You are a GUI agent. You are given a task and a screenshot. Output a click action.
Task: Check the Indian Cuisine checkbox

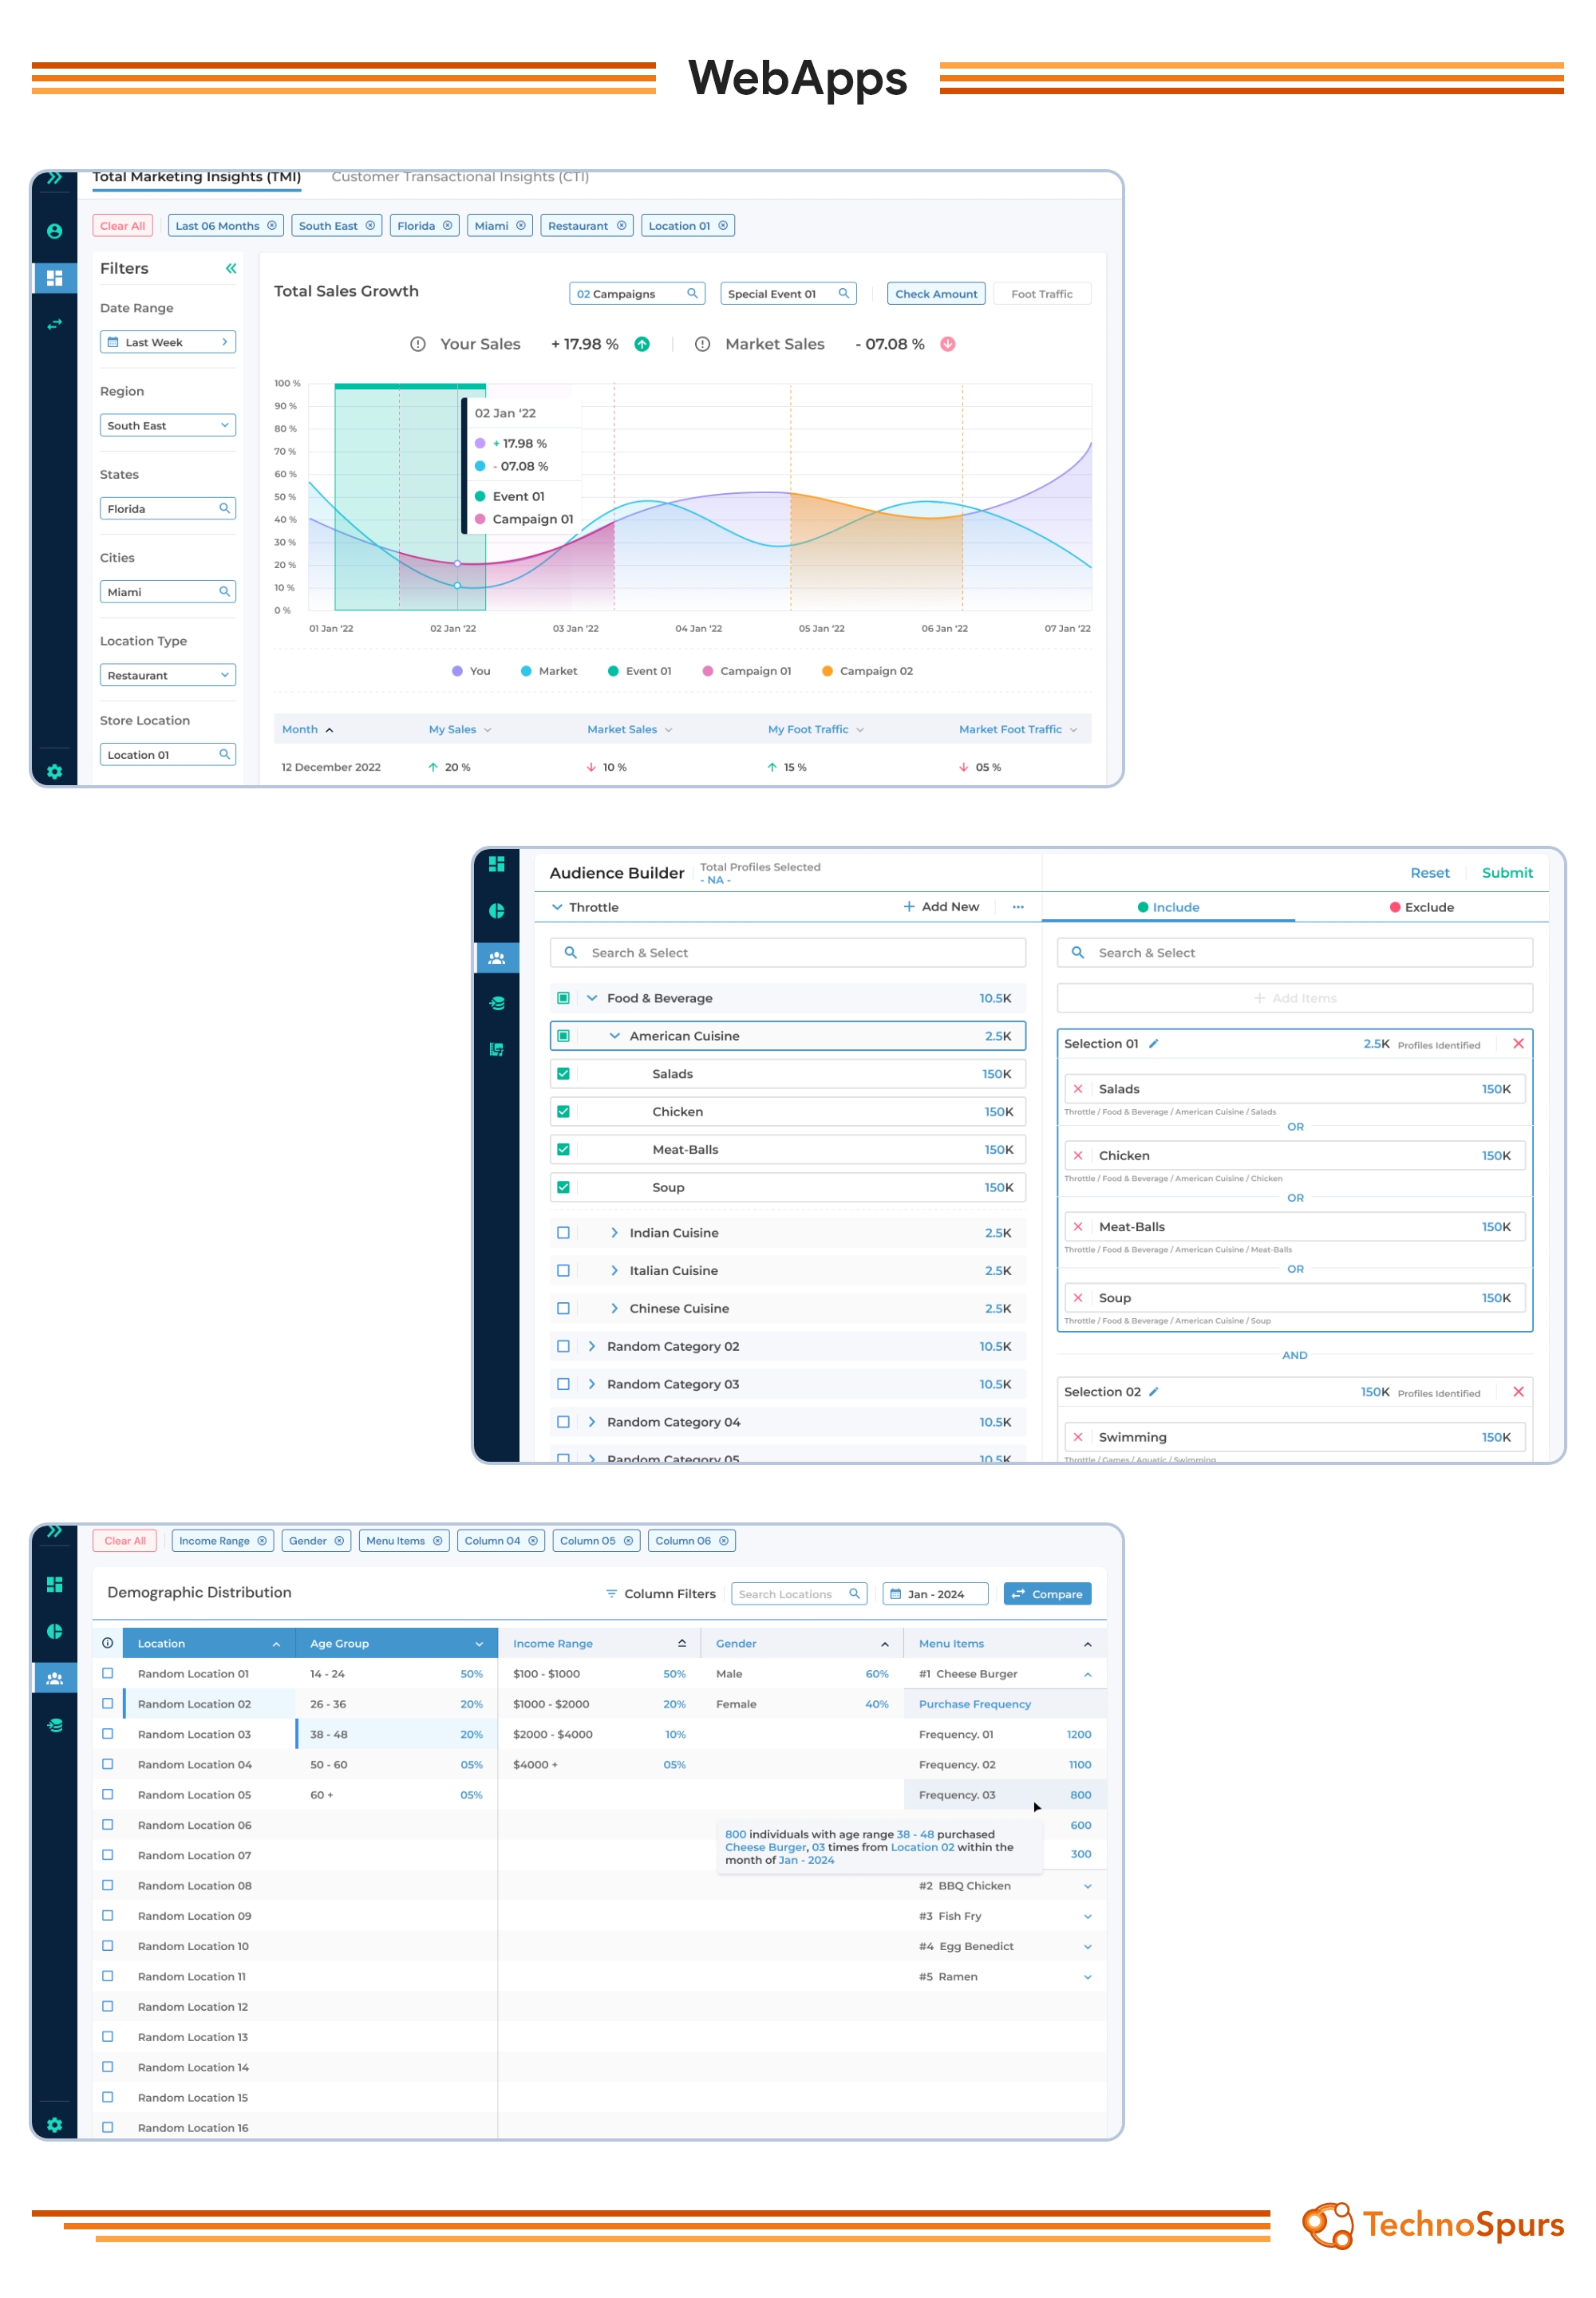pyautogui.click(x=563, y=1232)
